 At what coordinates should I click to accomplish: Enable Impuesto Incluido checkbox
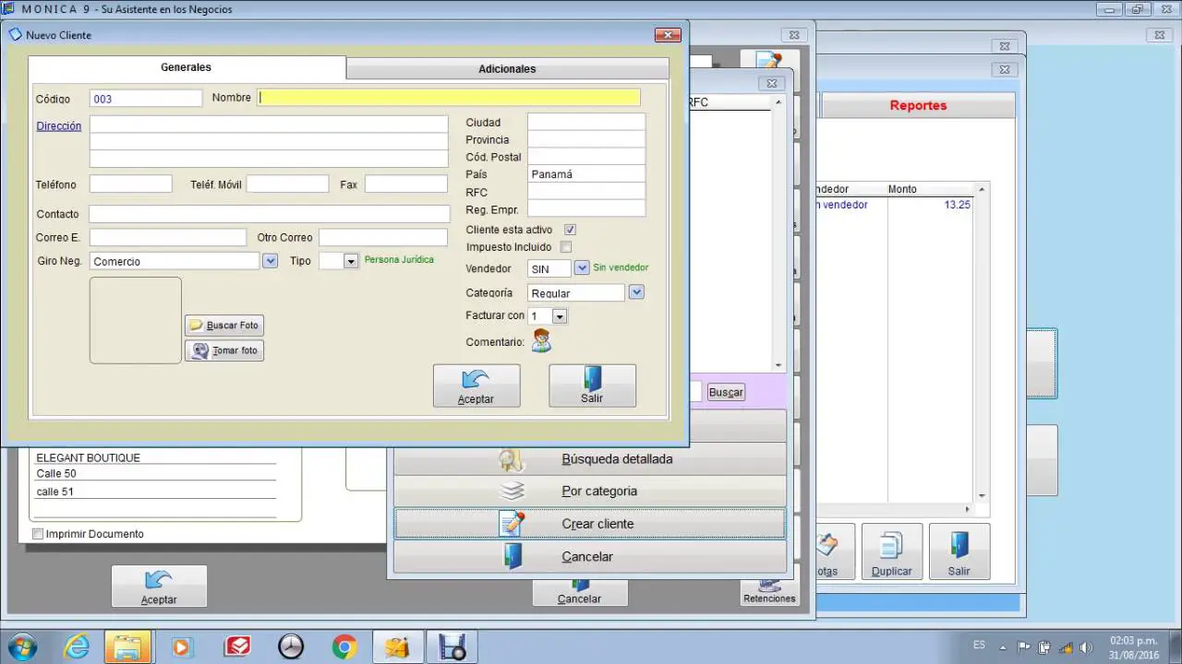(x=566, y=247)
